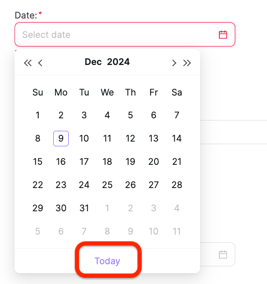Select December 1 in the calendar
Image resolution: width=267 pixels, height=284 pixels.
[38, 115]
